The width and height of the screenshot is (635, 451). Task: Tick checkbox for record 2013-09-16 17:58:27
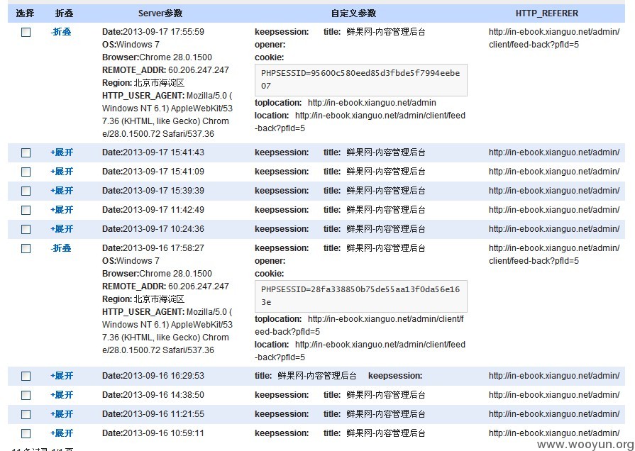pos(26,248)
